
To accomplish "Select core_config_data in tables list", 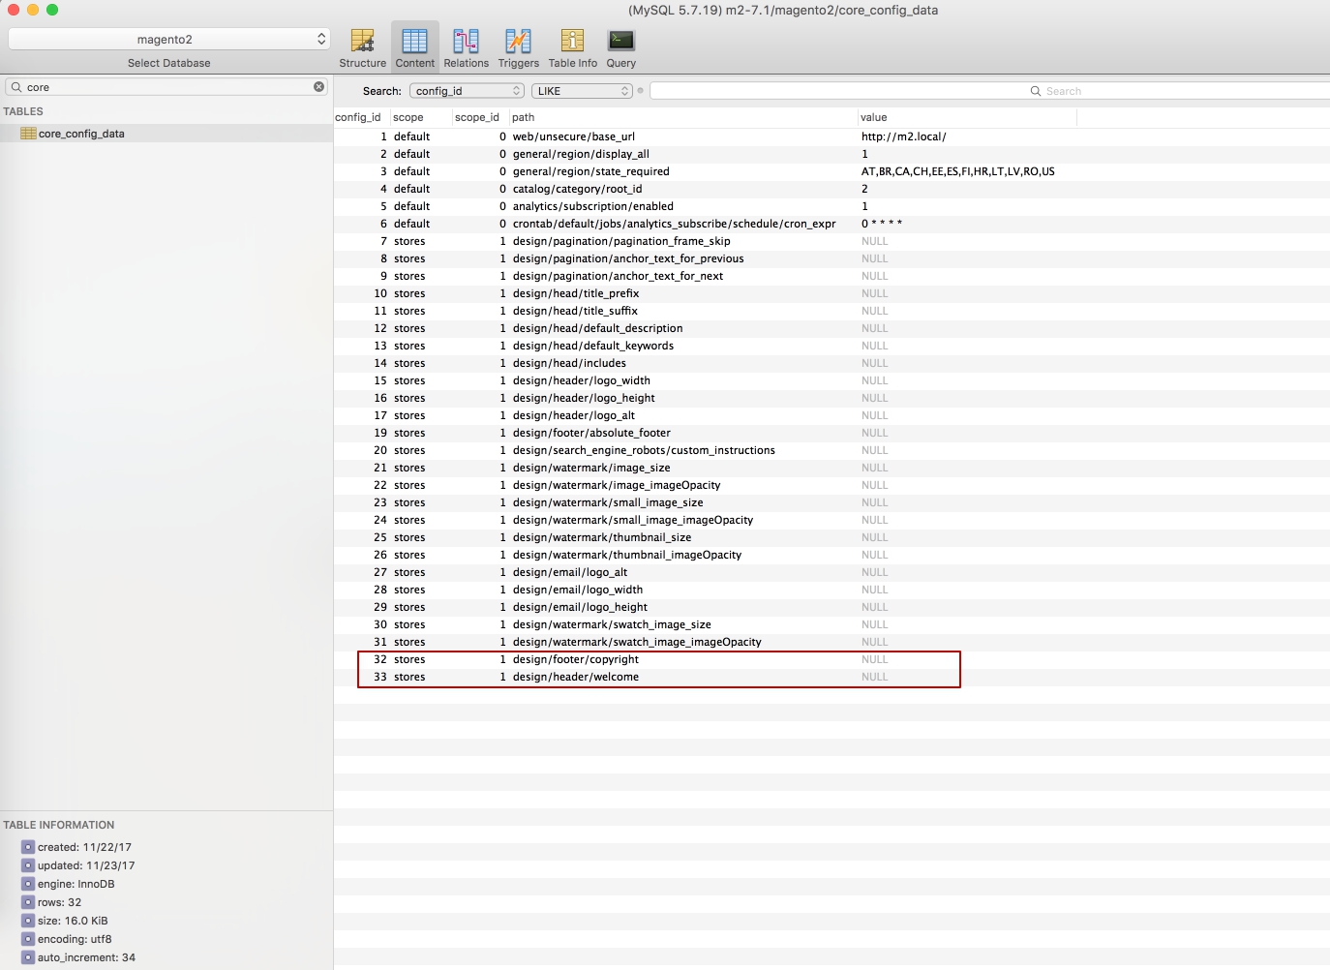I will pos(81,134).
